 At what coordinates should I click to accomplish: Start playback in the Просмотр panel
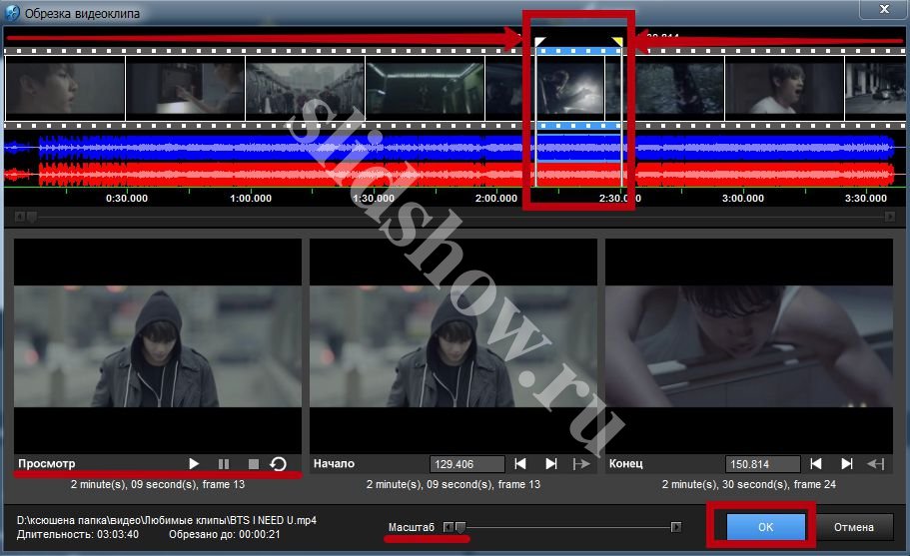[194, 464]
